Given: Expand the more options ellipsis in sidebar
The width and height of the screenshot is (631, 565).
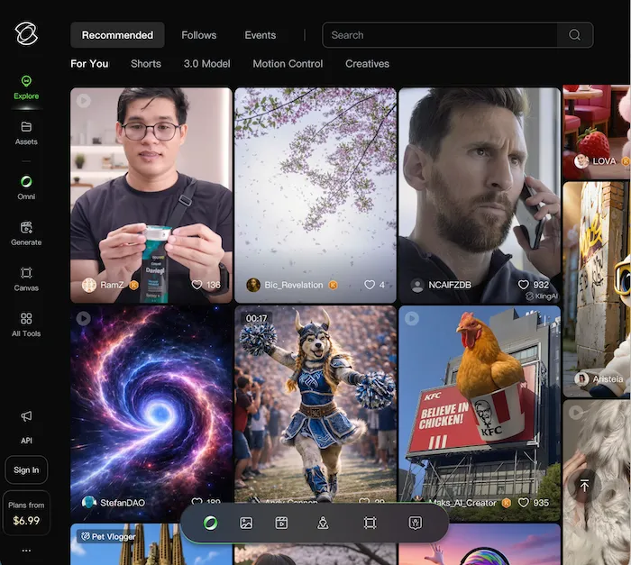Looking at the screenshot, I should click(26, 551).
